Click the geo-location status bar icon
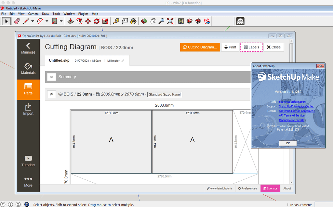333x207 pixels. (3, 204)
